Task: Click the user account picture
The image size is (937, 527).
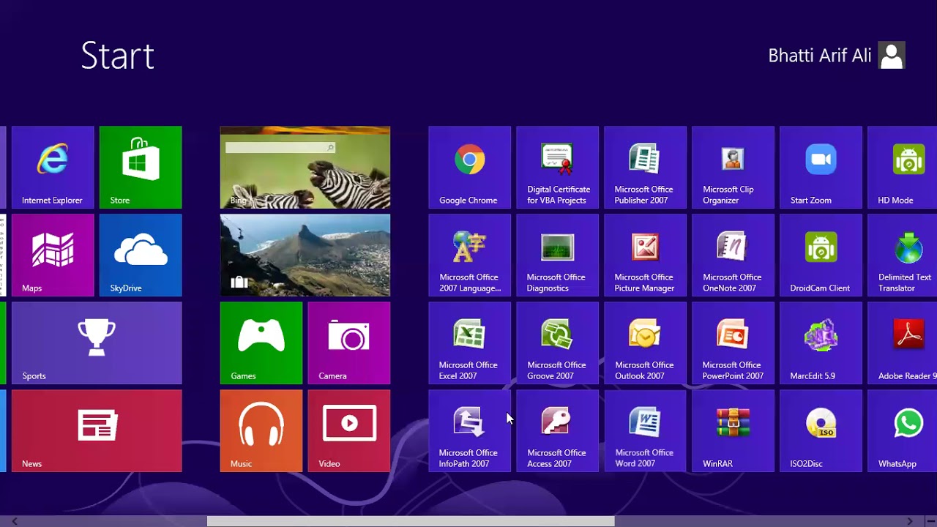Action: point(892,56)
